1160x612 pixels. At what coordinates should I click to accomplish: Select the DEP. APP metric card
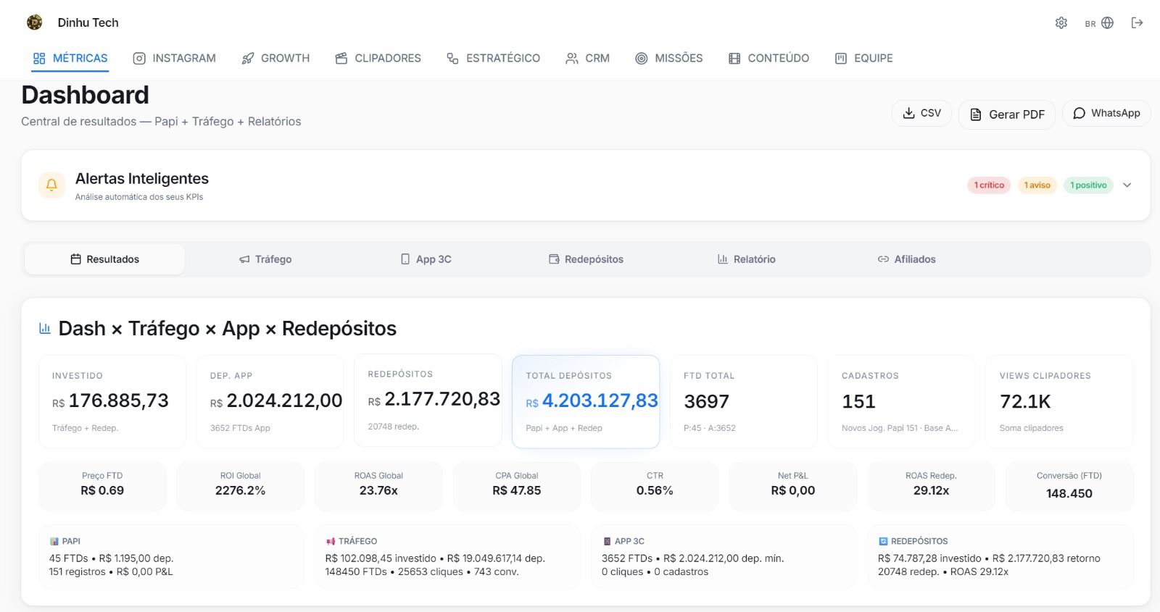click(270, 401)
